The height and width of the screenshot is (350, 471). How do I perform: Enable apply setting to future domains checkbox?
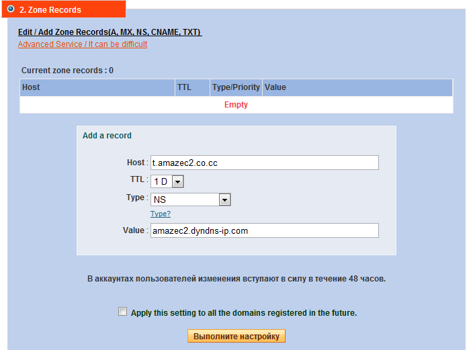[122, 312]
